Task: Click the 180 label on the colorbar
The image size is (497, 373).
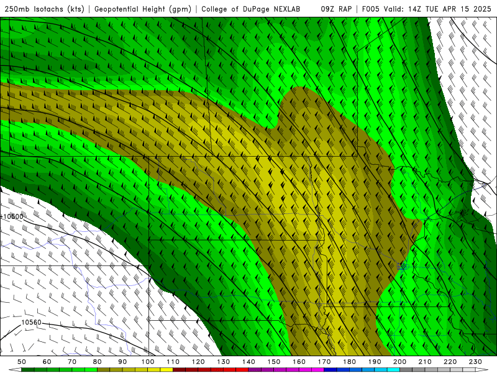Action: point(349,362)
